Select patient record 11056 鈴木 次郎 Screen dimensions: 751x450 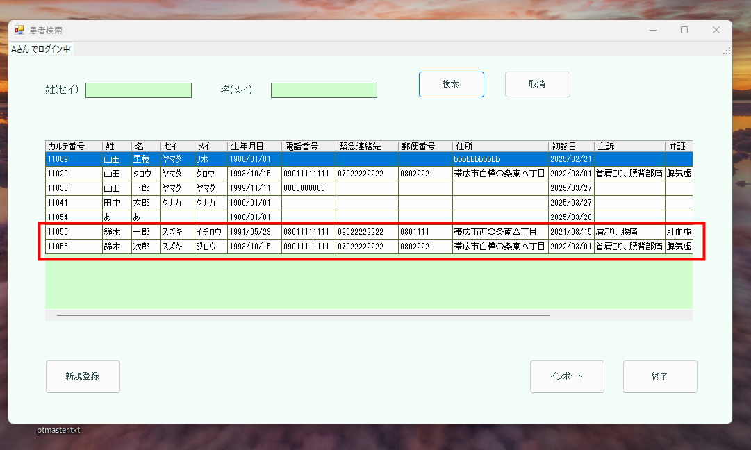pos(208,246)
